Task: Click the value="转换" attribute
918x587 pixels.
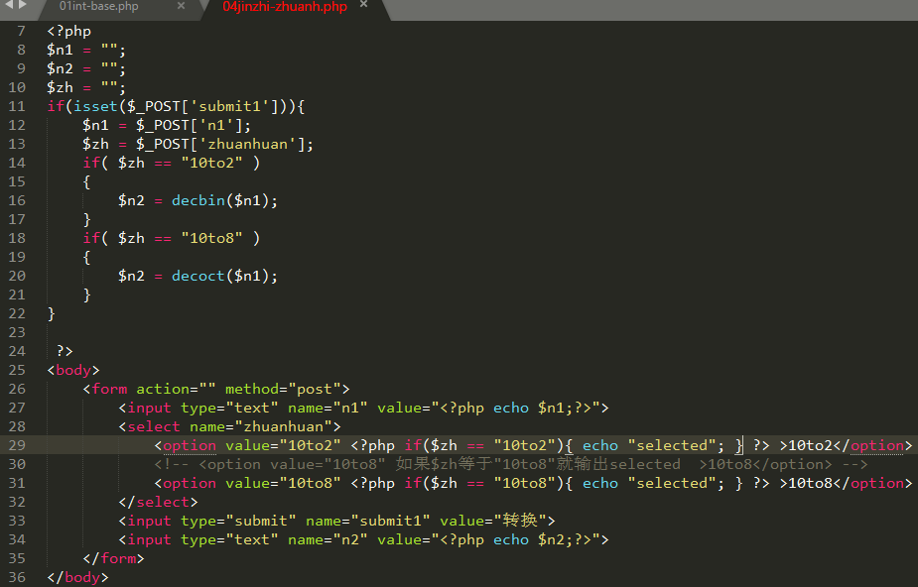Action: click(x=493, y=521)
